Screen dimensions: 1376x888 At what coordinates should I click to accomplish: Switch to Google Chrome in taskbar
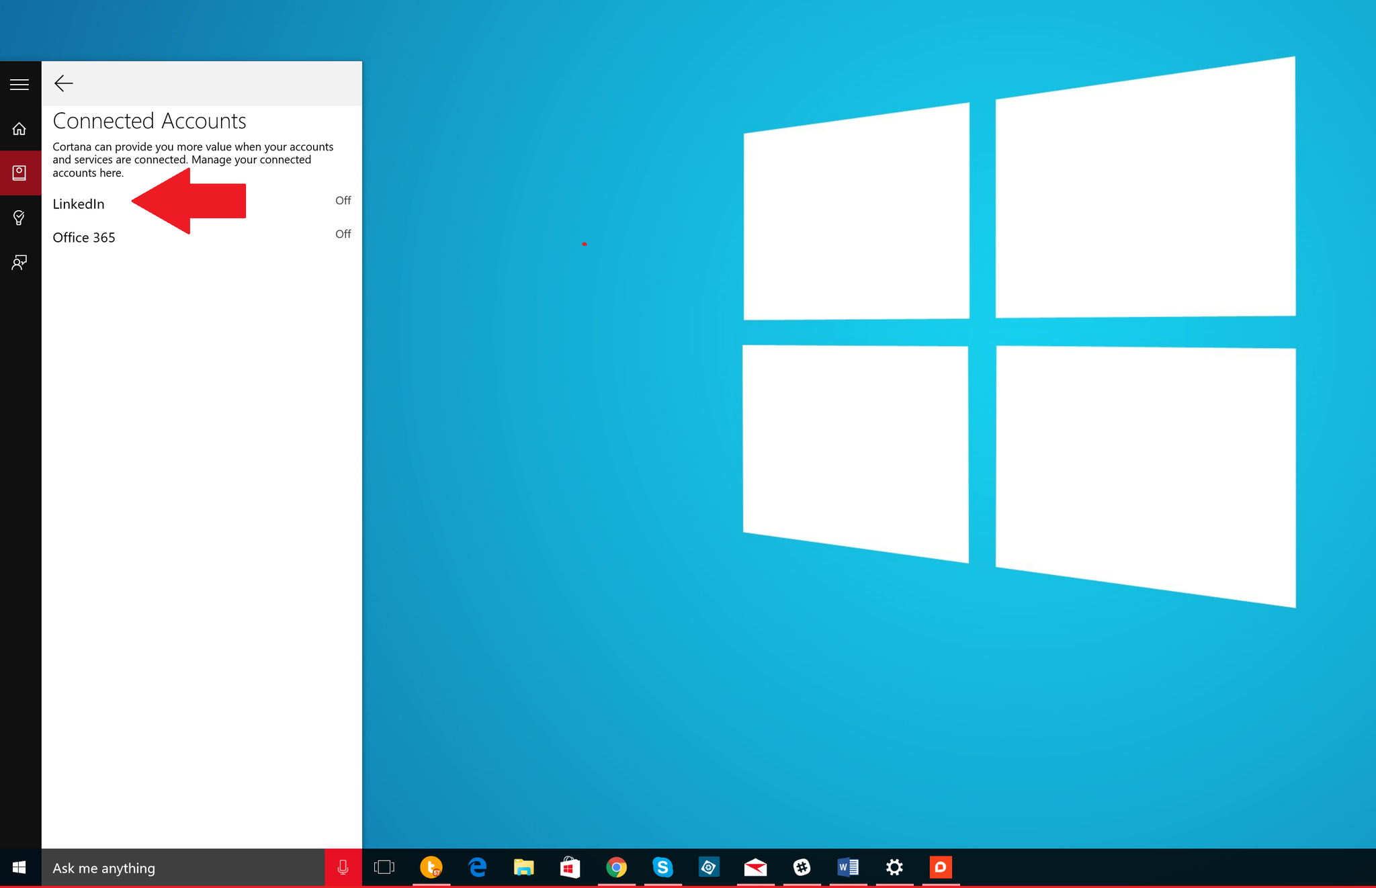coord(616,867)
